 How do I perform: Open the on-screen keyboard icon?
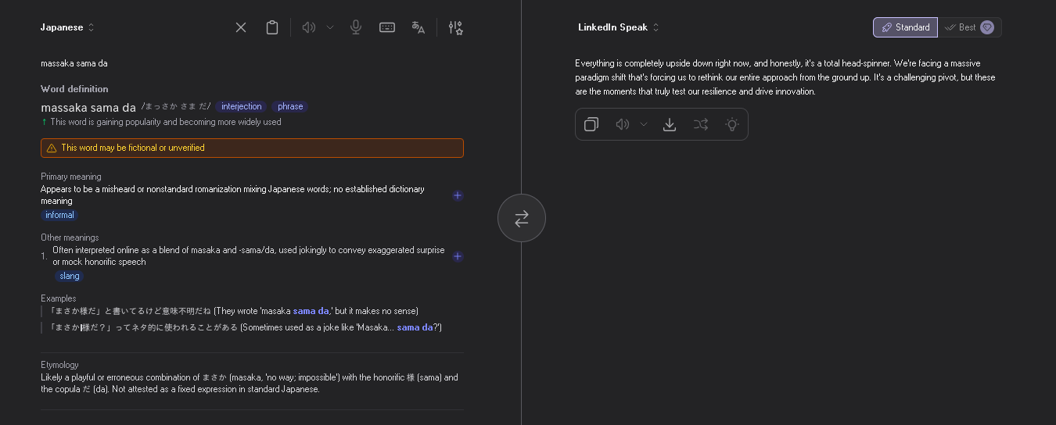tap(387, 27)
